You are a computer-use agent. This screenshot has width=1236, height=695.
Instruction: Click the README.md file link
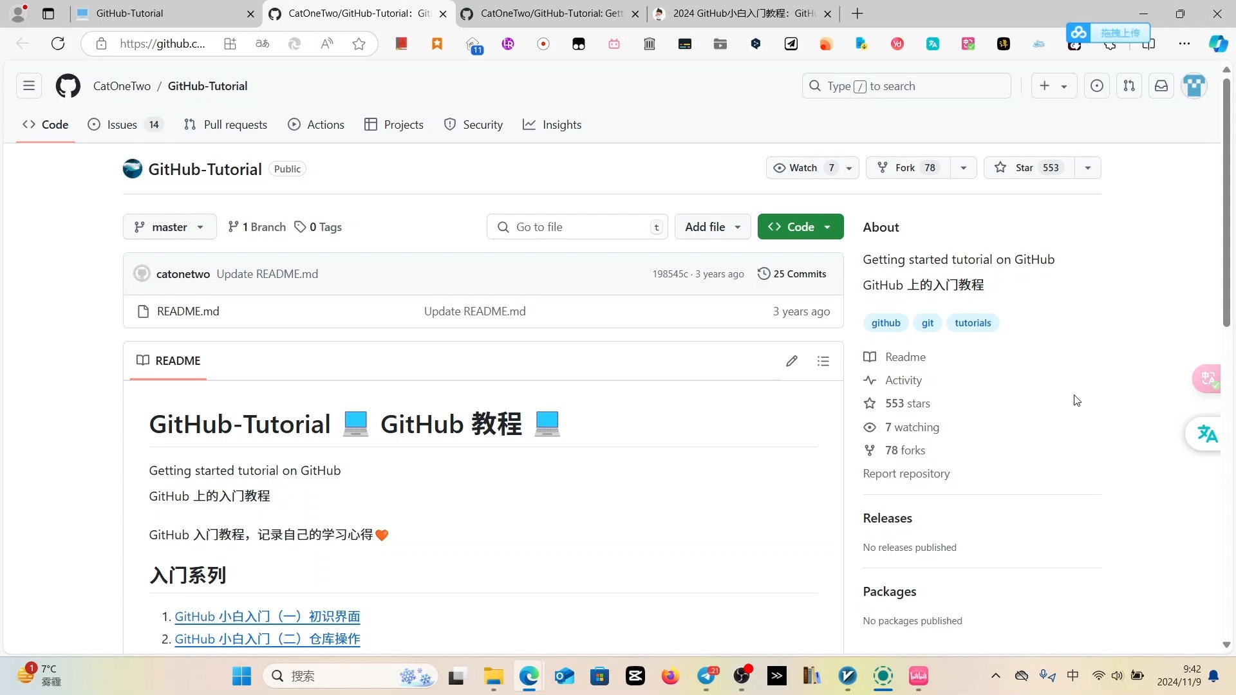[x=187, y=311]
